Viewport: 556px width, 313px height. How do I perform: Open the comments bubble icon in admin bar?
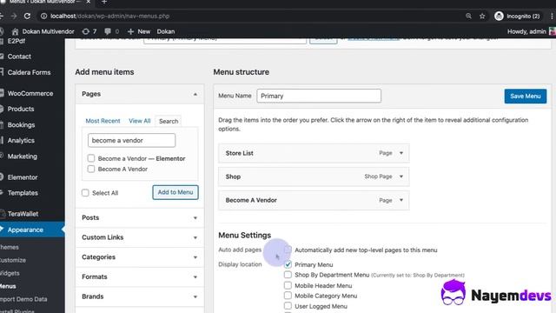coord(108,31)
